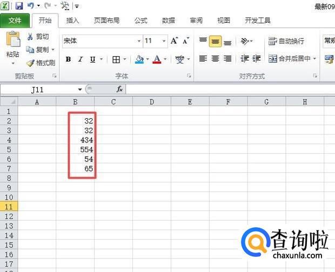Click the Excel application icon

tap(5, 6)
